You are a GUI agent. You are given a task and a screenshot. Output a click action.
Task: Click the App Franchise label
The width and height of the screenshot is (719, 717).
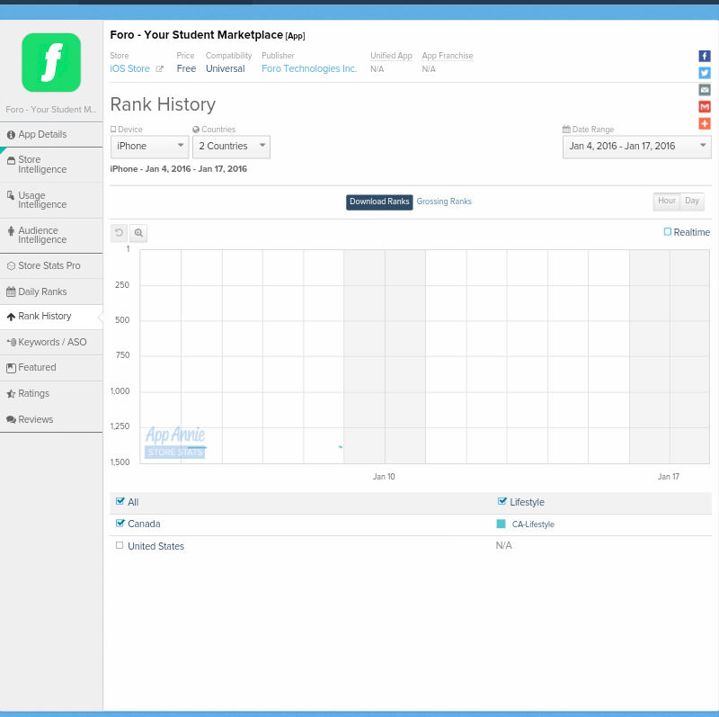tap(447, 56)
